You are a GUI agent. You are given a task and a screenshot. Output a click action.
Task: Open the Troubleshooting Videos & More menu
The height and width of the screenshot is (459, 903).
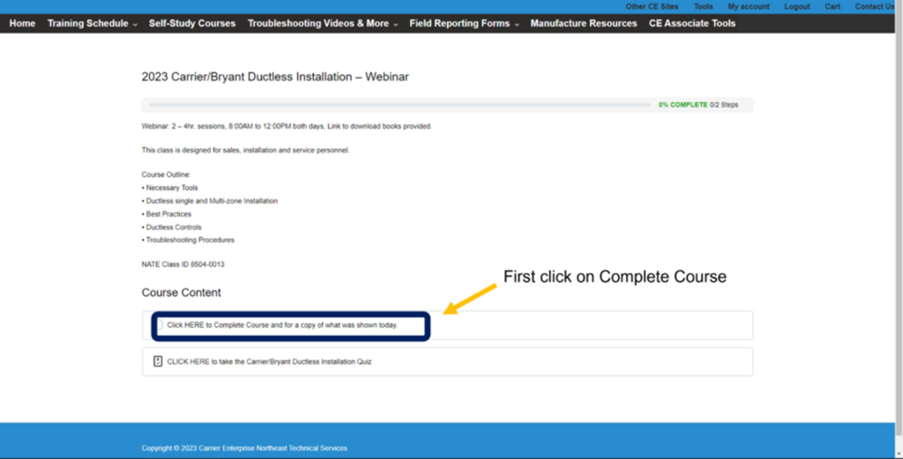(318, 24)
